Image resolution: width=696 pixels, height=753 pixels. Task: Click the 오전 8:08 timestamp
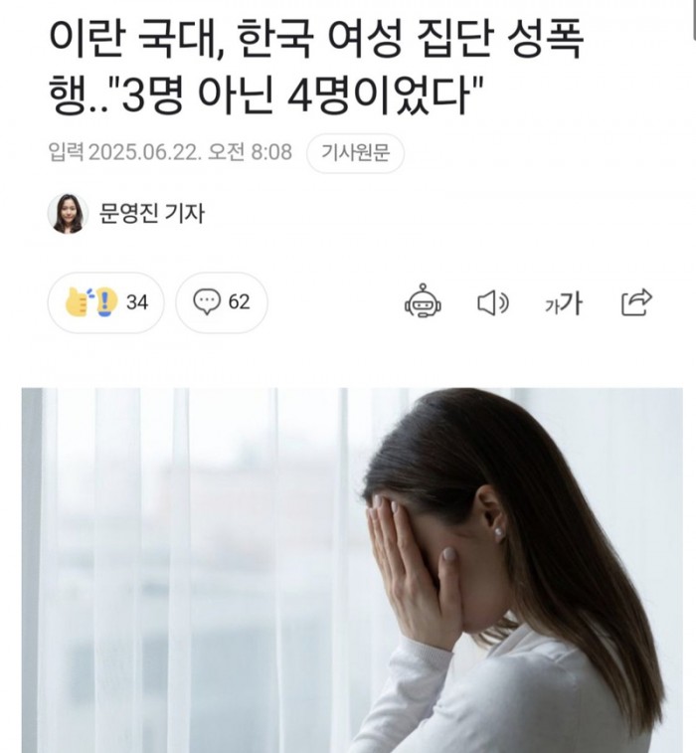250,152
